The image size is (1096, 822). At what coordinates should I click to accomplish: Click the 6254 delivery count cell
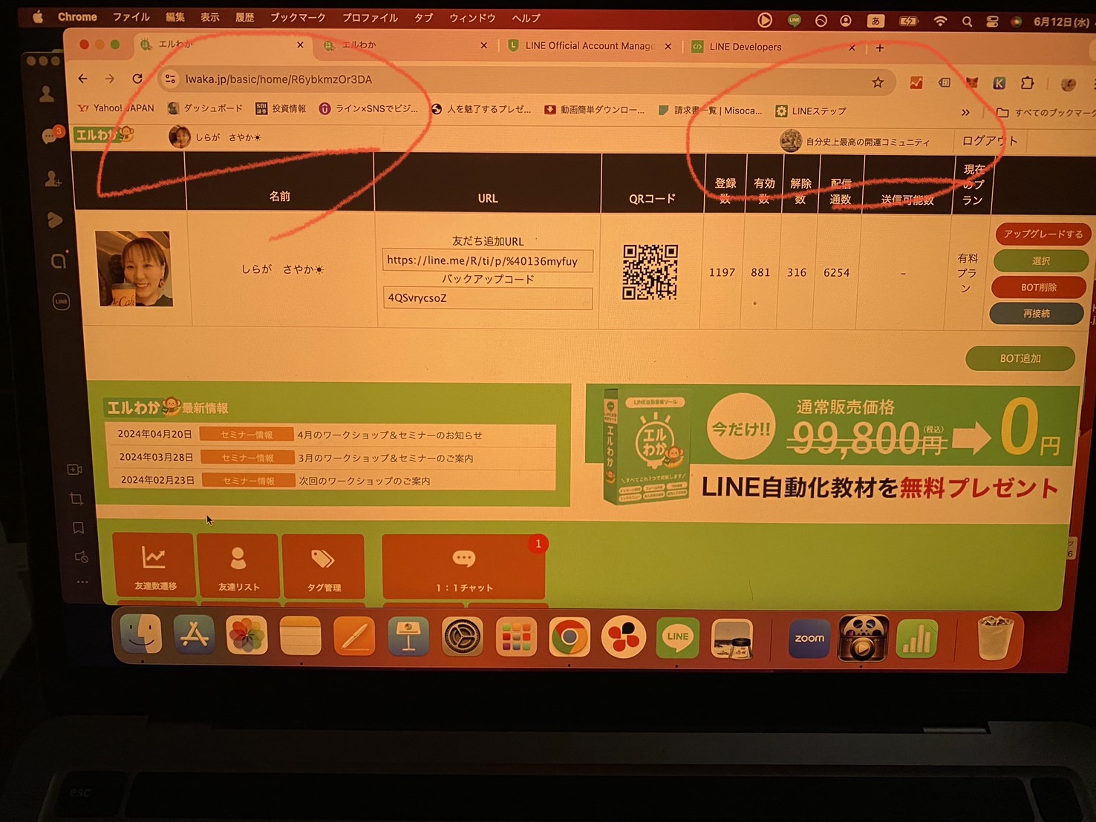click(x=836, y=273)
